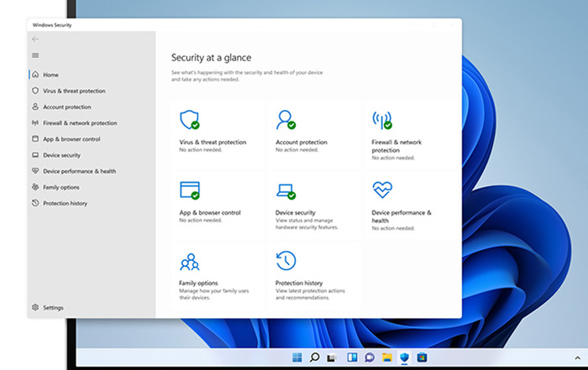Viewport: 588px width, 370px height.
Task: Click the large antenna icon on Firewall card
Action: (382, 120)
